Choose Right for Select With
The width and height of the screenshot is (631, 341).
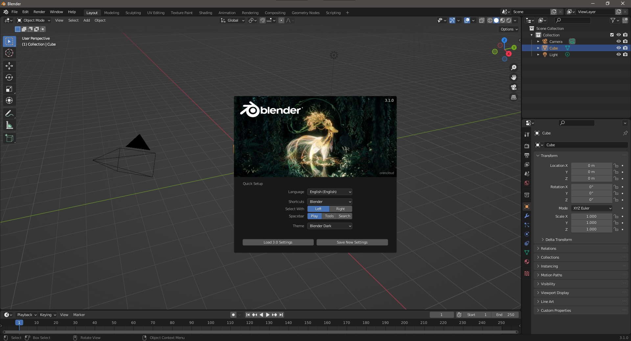coord(340,209)
